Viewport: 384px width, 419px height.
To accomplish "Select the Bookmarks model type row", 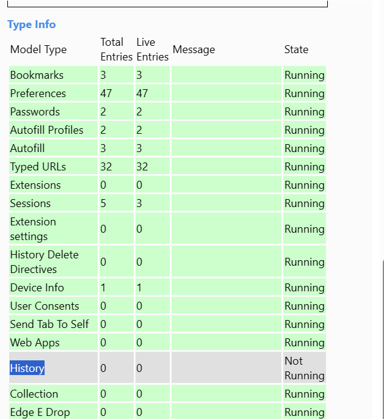I will pos(37,75).
